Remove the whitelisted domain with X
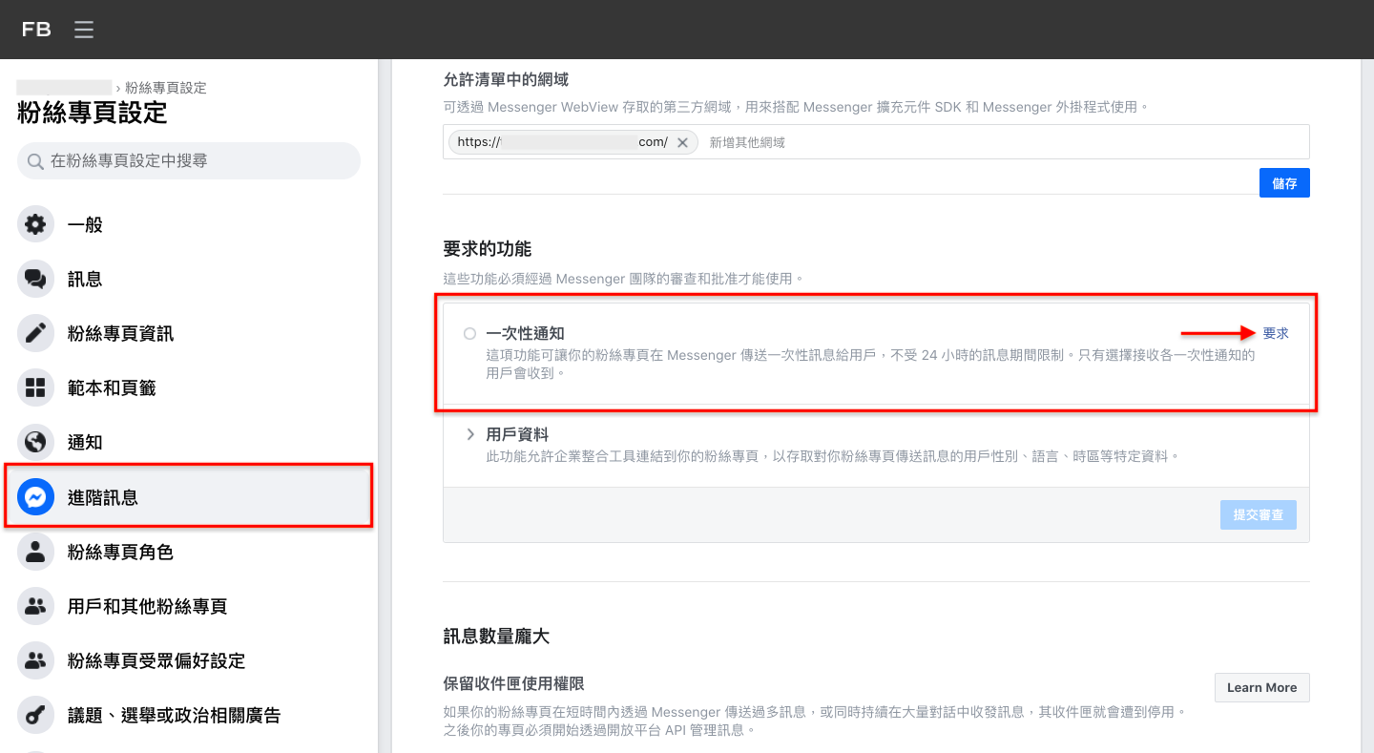The height and width of the screenshot is (753, 1374). coord(682,142)
